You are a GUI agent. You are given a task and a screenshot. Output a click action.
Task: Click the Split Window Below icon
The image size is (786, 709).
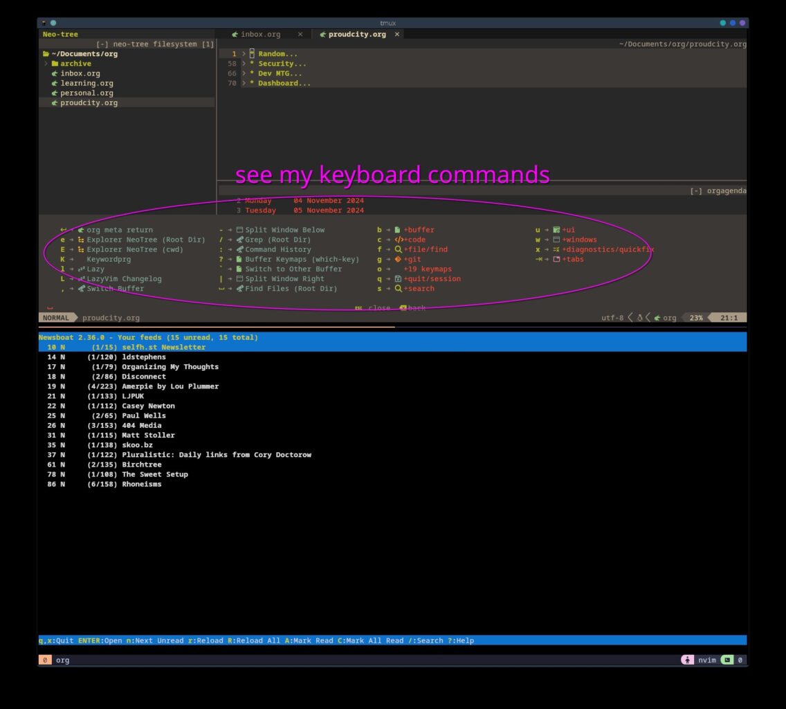tap(239, 230)
